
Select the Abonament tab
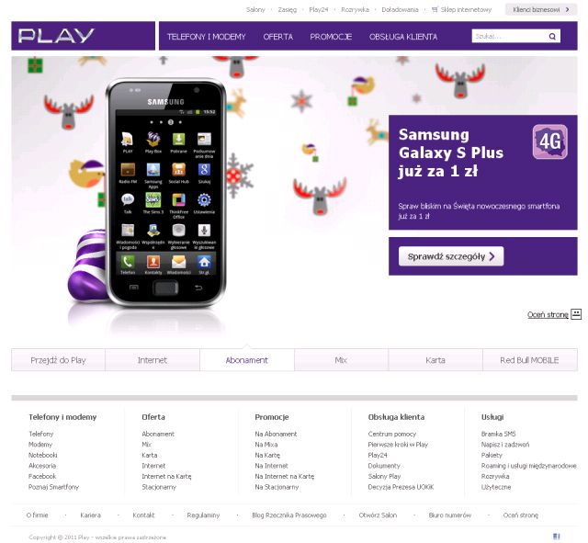(x=247, y=360)
